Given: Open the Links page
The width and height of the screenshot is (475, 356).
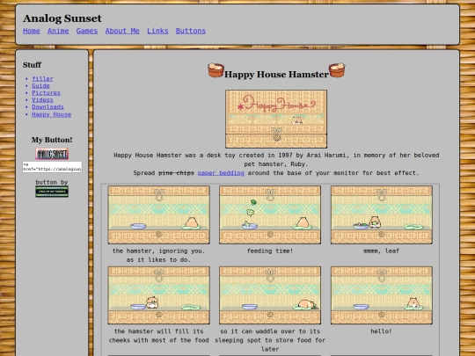Looking at the screenshot, I should (x=157, y=31).
